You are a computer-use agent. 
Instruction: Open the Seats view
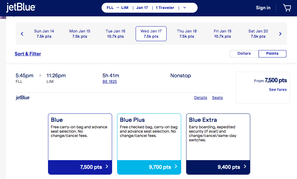click(217, 97)
